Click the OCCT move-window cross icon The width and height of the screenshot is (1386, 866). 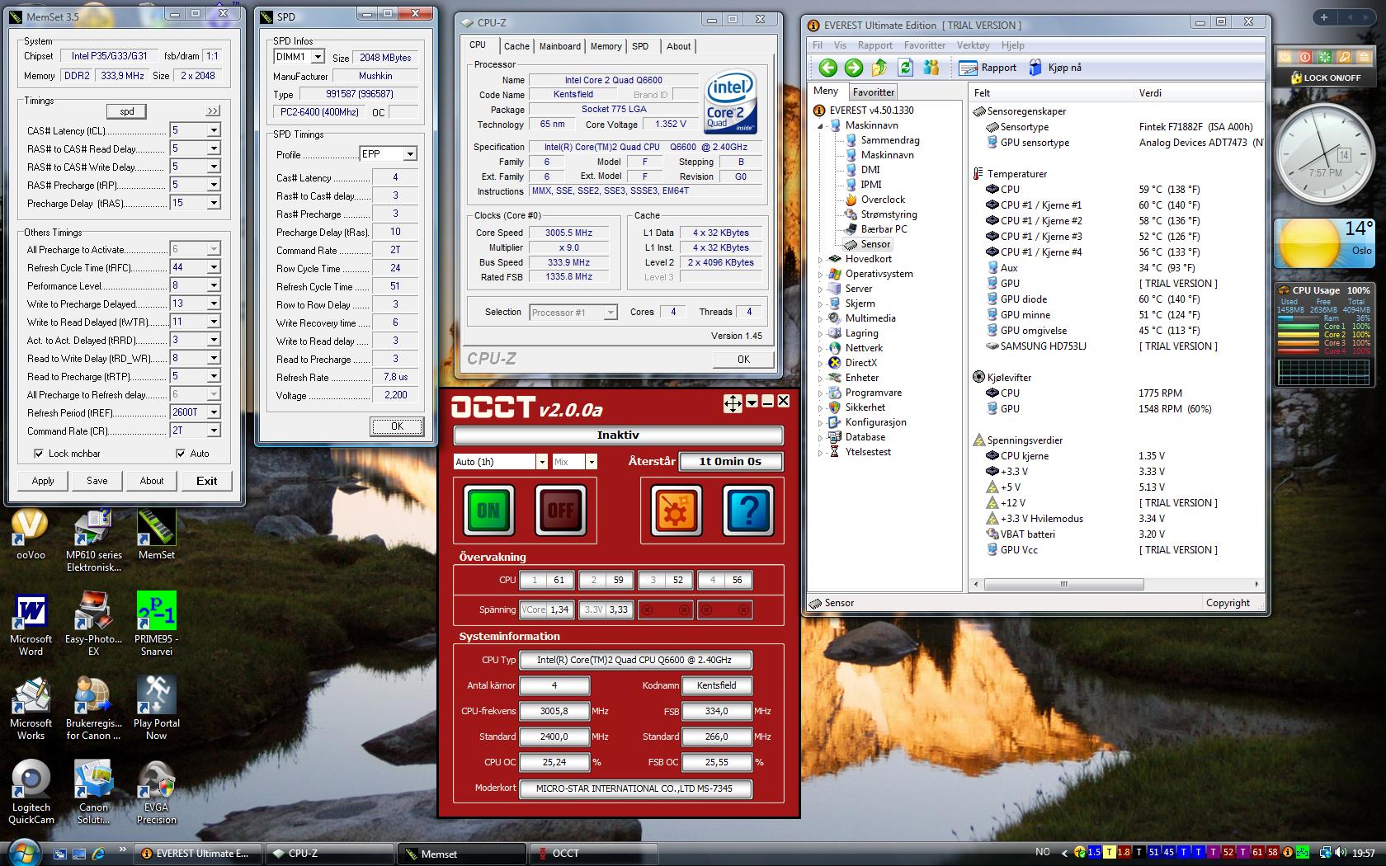pos(733,402)
